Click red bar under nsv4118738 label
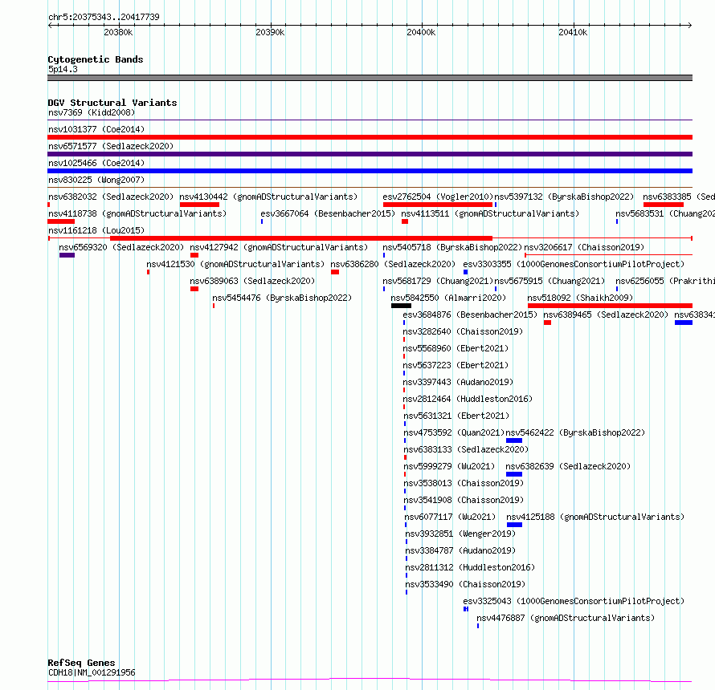 (61, 221)
